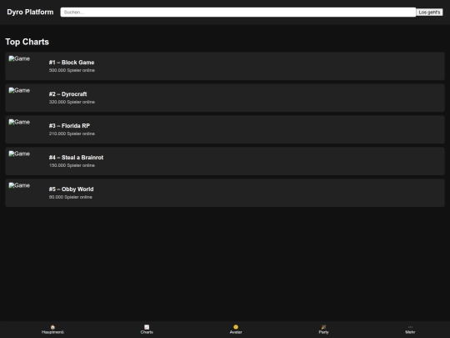Open the Party popper icon
Screen dimensions: 450x338
click(x=323, y=327)
